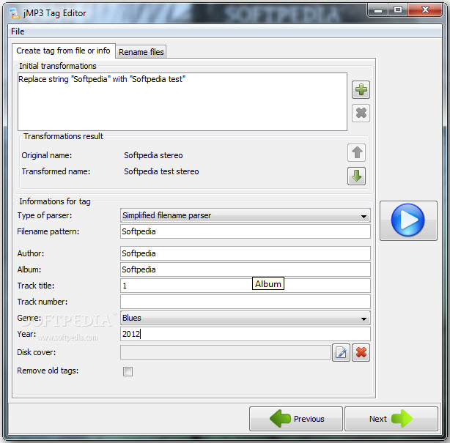Click the jMP3 Tag Editor title icon

tap(14, 13)
